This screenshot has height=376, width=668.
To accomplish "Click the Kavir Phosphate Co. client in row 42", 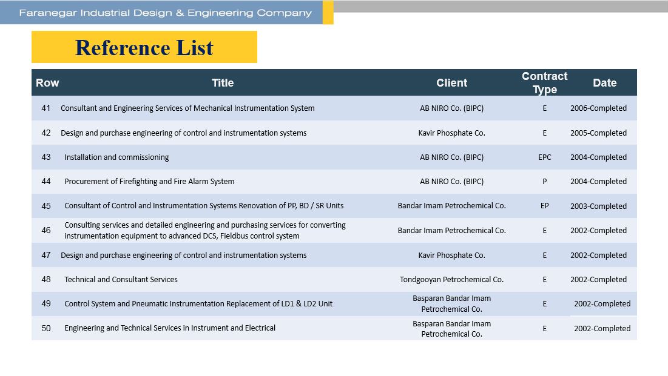I will 451,133.
